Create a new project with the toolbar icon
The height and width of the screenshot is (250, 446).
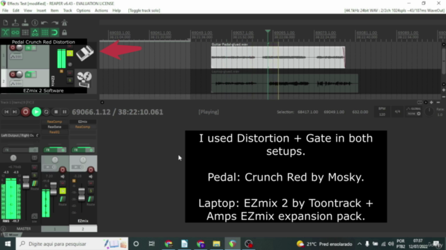[x=6, y=23]
